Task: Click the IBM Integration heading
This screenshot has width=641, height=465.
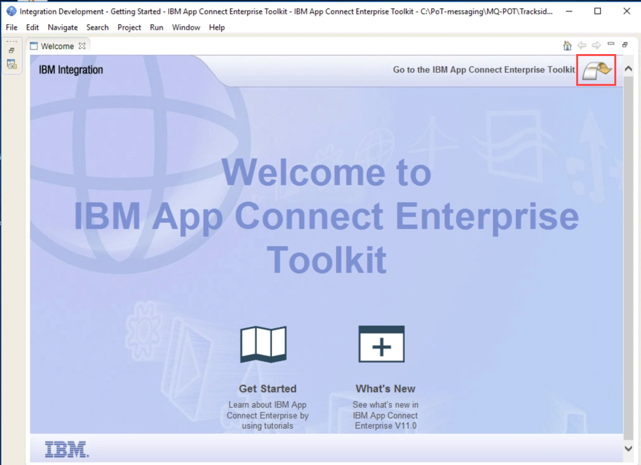Action: [x=71, y=70]
